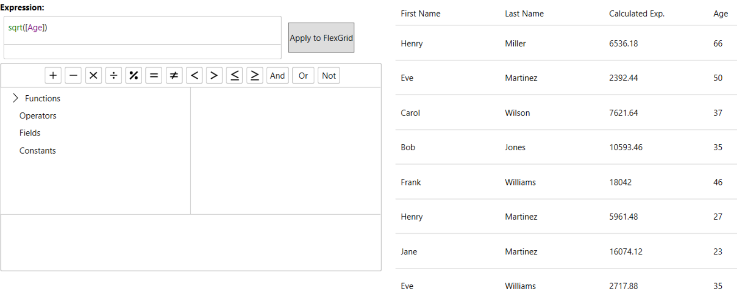The width and height of the screenshot is (737, 302).
Task: Click the greater-than-or-equal operator button
Action: click(x=255, y=75)
